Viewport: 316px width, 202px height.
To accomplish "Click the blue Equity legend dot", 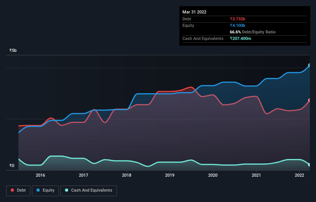I will pos(38,190).
